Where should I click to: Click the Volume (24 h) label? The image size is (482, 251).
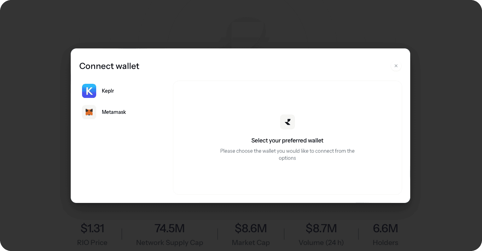tap(321, 243)
